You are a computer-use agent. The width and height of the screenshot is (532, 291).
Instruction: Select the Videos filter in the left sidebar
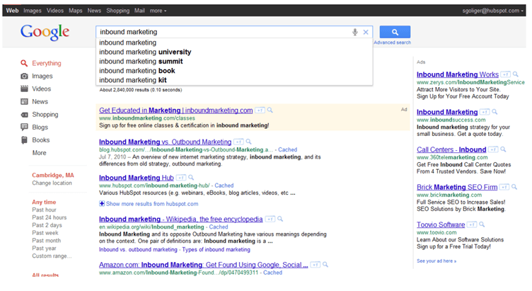coord(41,89)
